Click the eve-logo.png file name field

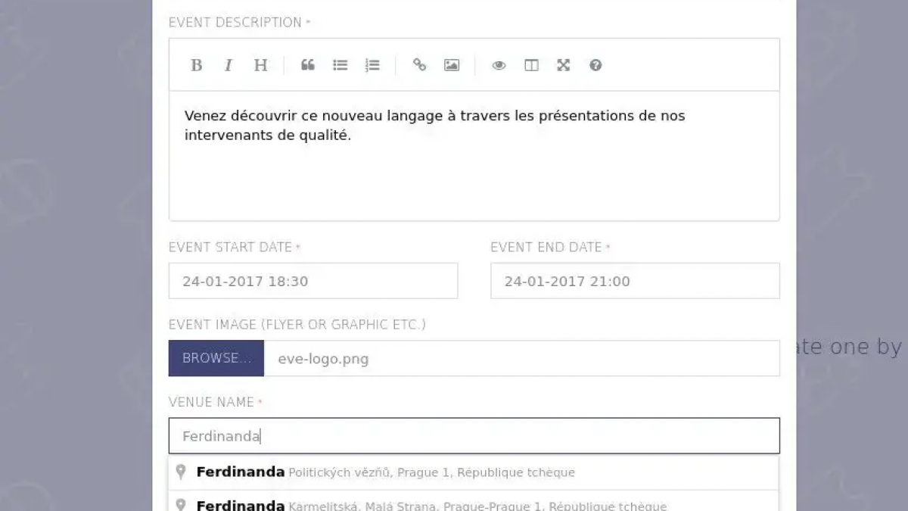(x=521, y=358)
